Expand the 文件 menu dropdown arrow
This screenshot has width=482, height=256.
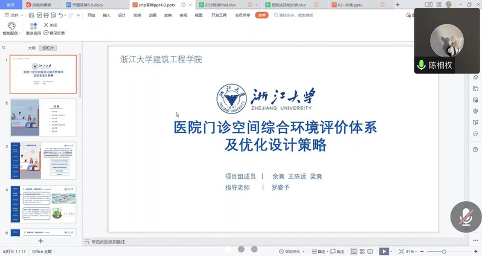pos(22,15)
